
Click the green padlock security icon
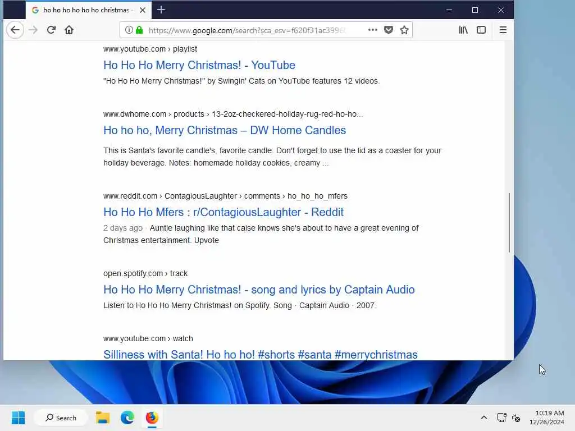tap(139, 30)
